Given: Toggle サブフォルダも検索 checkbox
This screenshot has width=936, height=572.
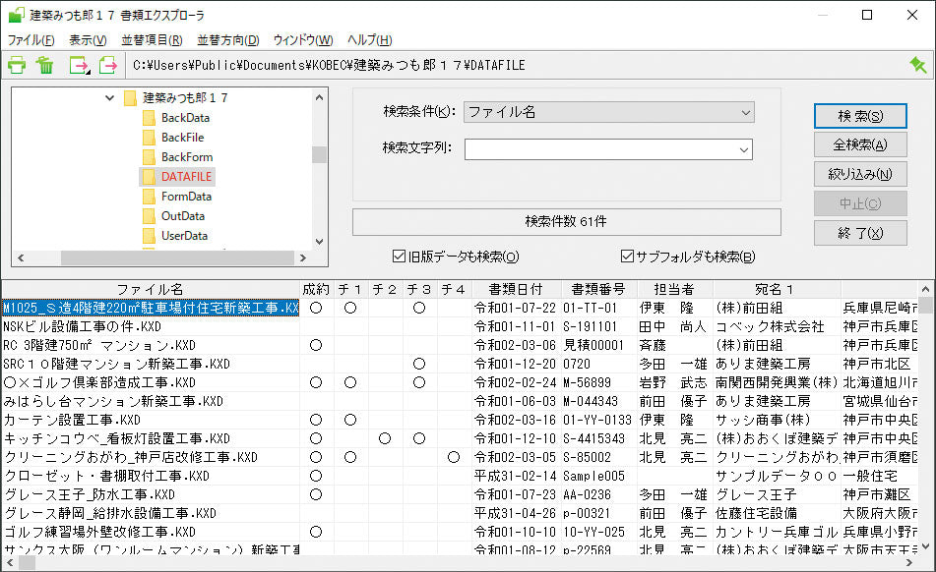Looking at the screenshot, I should click(627, 257).
